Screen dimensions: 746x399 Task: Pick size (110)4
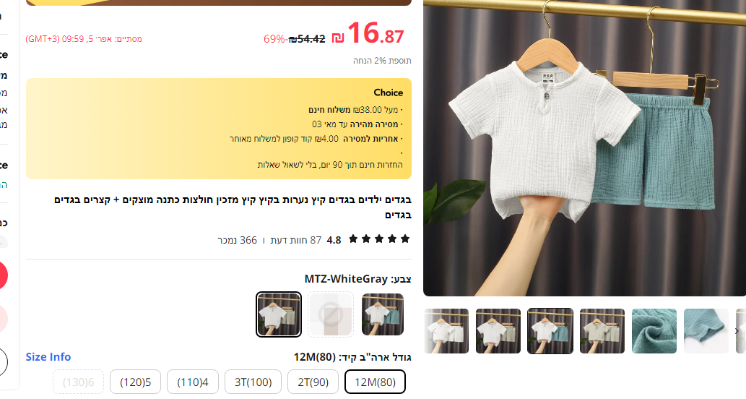coord(193,382)
